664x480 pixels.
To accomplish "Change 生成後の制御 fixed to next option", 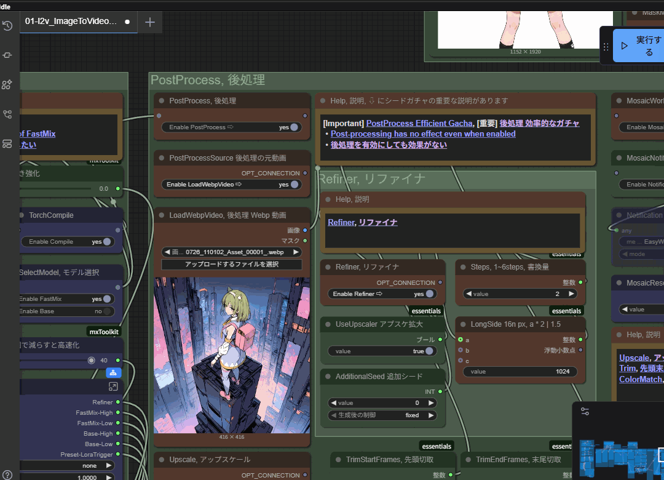I will (x=431, y=415).
